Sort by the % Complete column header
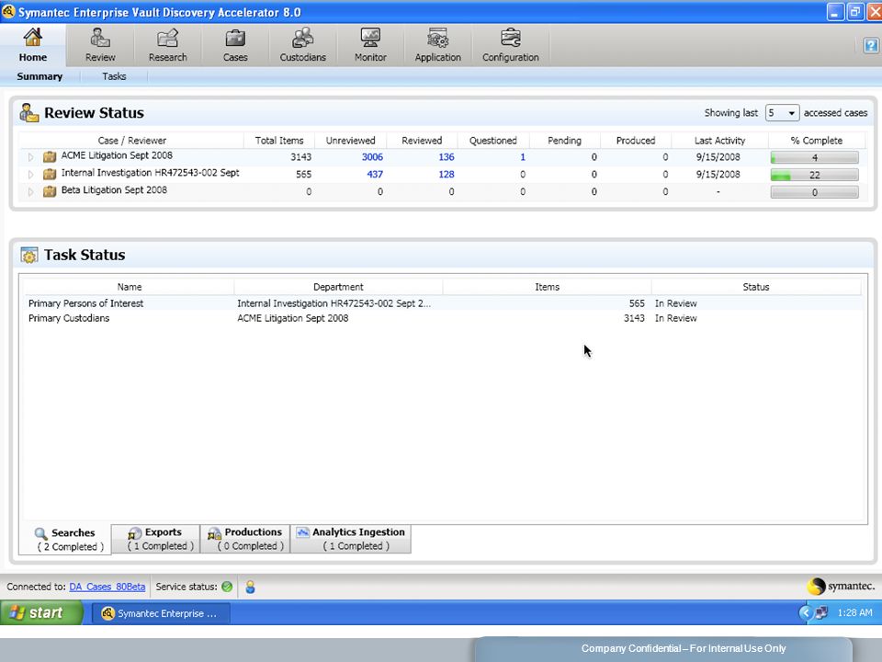882x662 pixels. tap(816, 140)
